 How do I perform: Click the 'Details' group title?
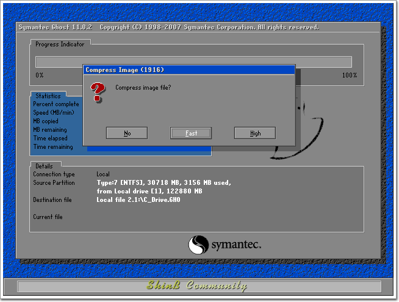tap(44, 166)
